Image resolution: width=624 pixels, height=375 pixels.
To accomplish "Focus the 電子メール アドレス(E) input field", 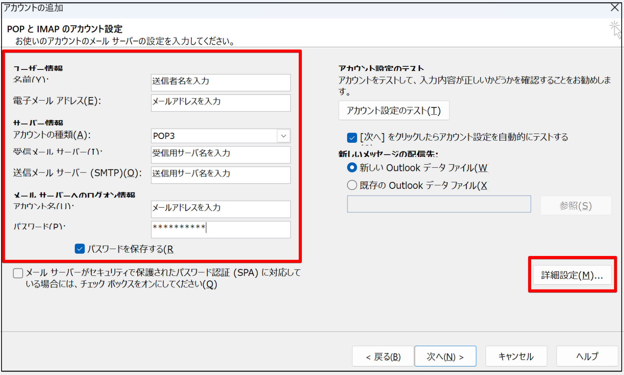I will tap(221, 103).
